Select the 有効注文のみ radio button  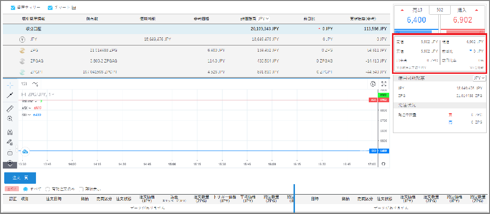[x=48, y=189]
